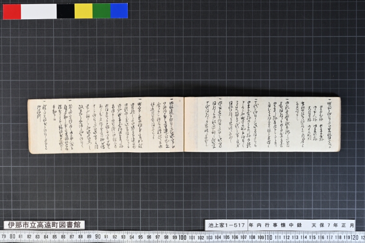Click the label 伊那市立高遠町図書館
The image size is (365, 243).
[x=44, y=225]
